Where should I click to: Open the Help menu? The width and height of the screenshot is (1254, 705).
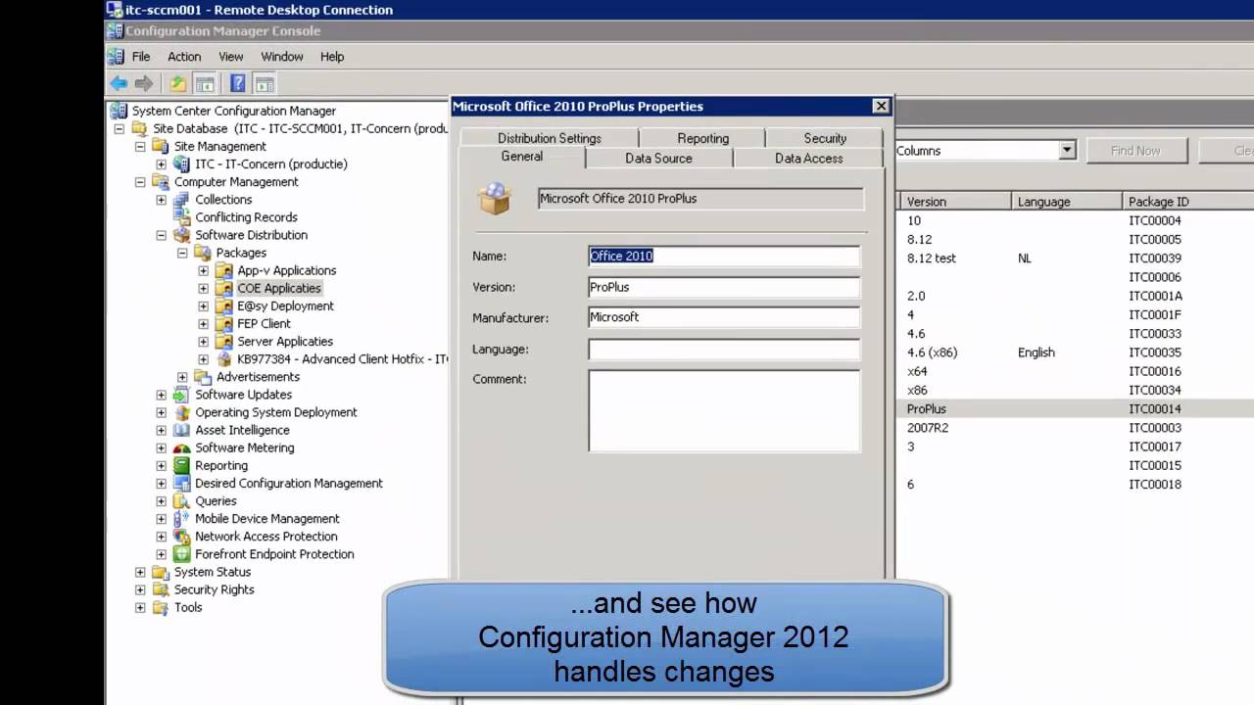click(x=332, y=57)
